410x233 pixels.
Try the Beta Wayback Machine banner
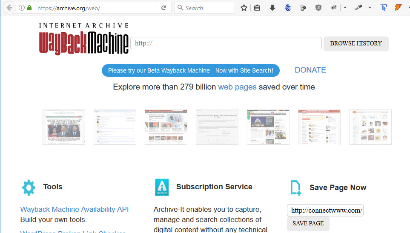pyautogui.click(x=191, y=70)
